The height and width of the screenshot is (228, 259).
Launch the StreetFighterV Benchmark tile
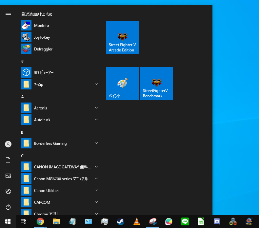pos(157,84)
